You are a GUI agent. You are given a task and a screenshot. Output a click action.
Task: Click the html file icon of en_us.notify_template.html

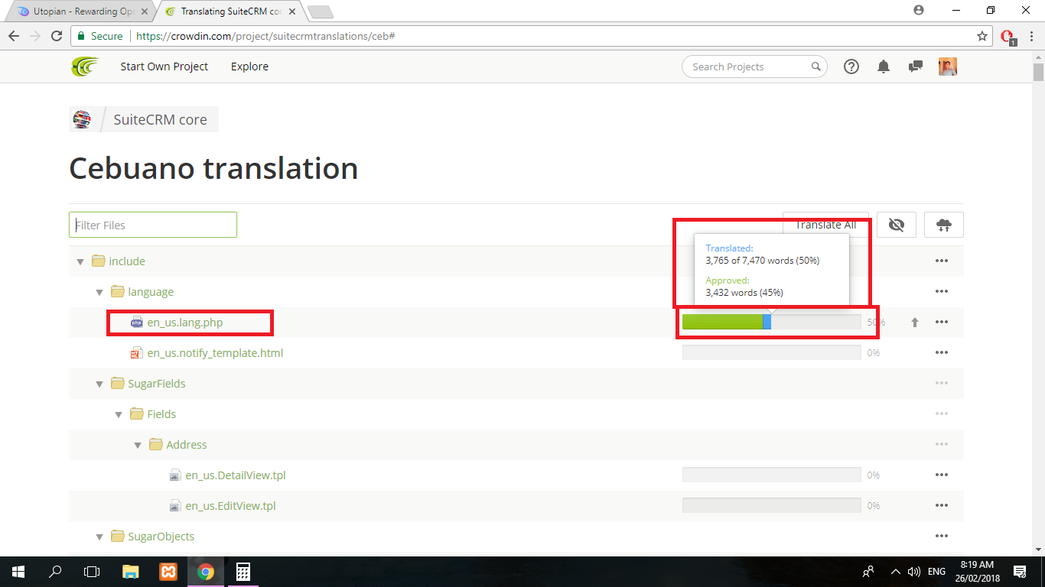point(136,353)
